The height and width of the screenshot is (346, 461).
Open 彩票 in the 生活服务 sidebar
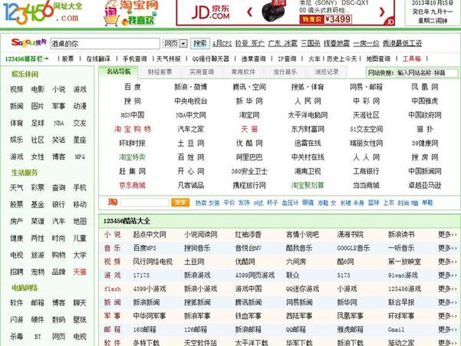coord(37,187)
